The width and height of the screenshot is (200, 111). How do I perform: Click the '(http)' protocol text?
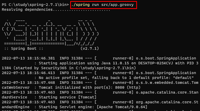tap(133, 87)
